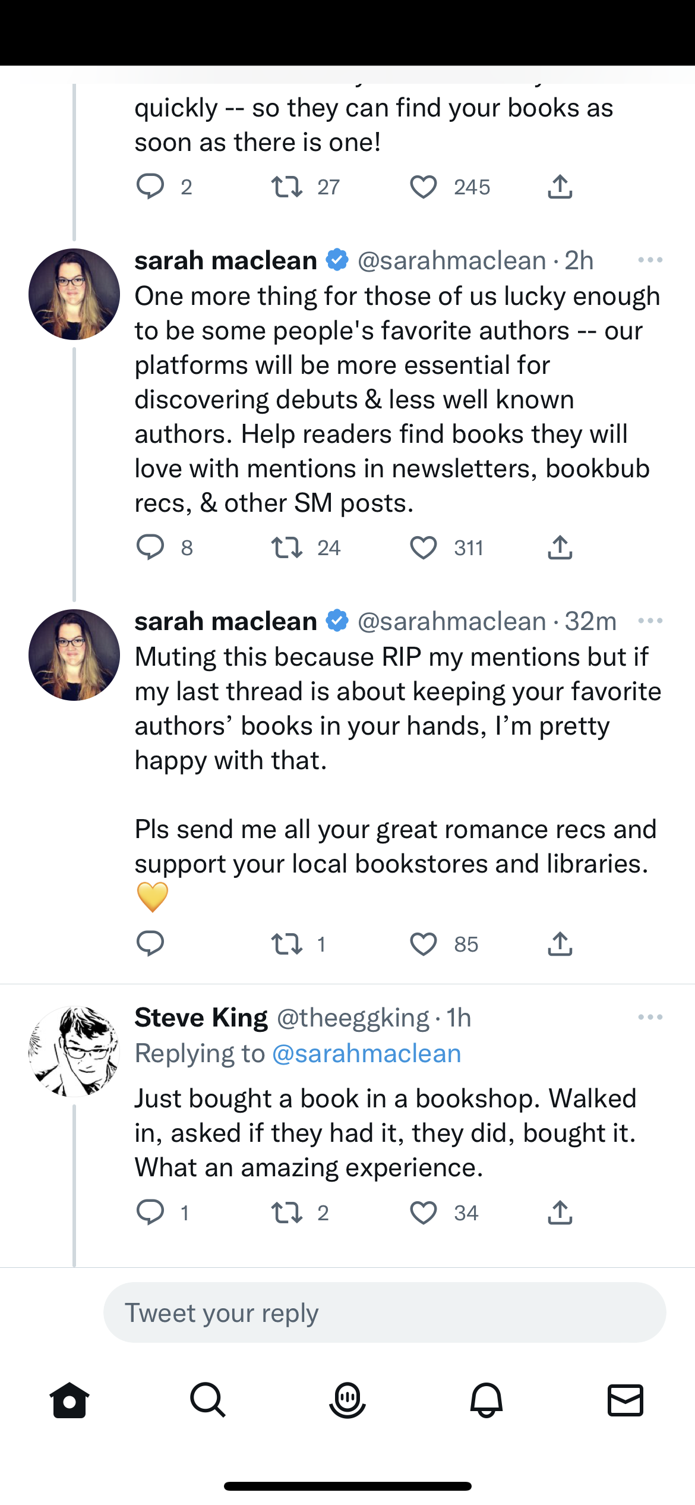Share Steve King's reply

pyautogui.click(x=560, y=1213)
